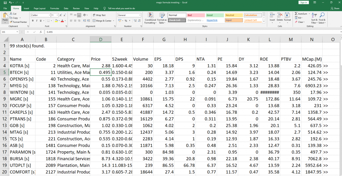Apply the red Font Color
The width and height of the screenshot is (342, 176).
62,21
